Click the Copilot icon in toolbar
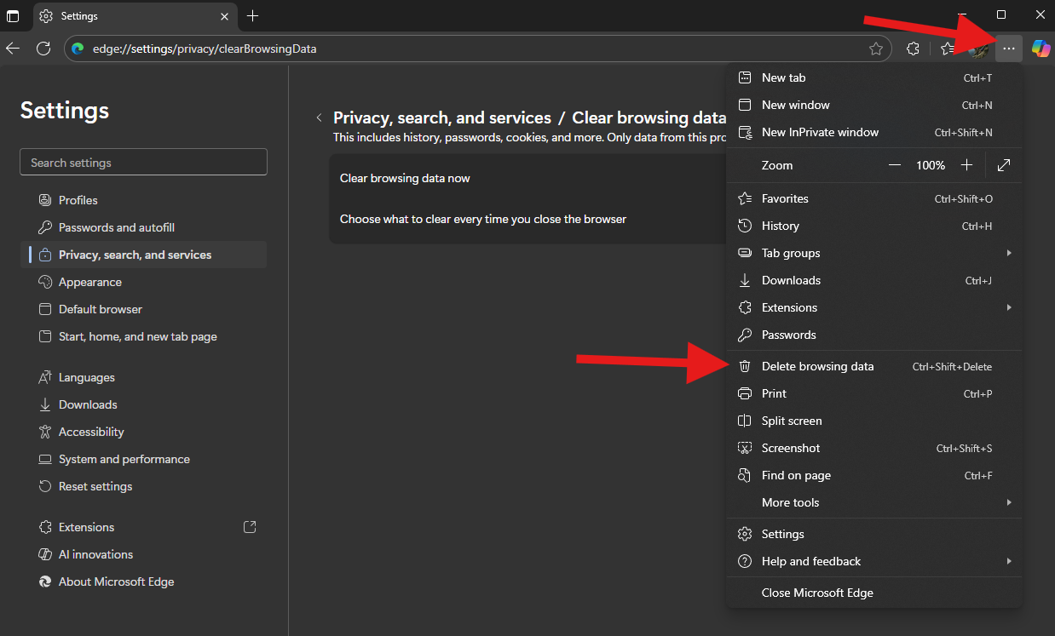The height and width of the screenshot is (636, 1055). click(x=1041, y=49)
